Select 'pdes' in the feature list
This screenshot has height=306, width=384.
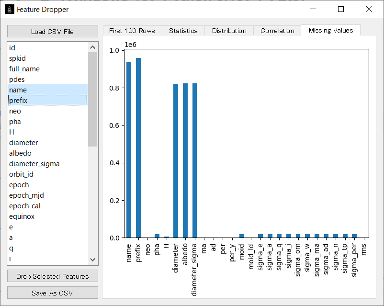pyautogui.click(x=48, y=79)
